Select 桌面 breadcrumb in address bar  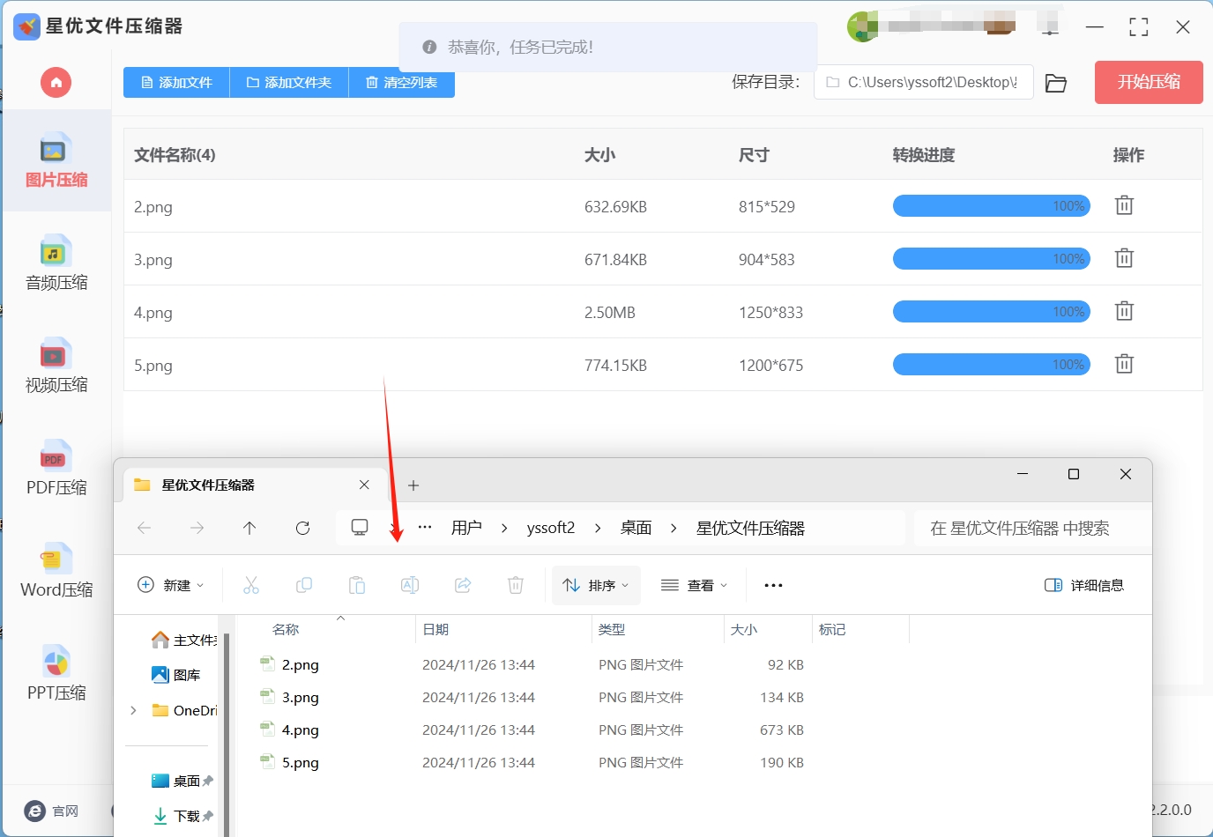636,528
